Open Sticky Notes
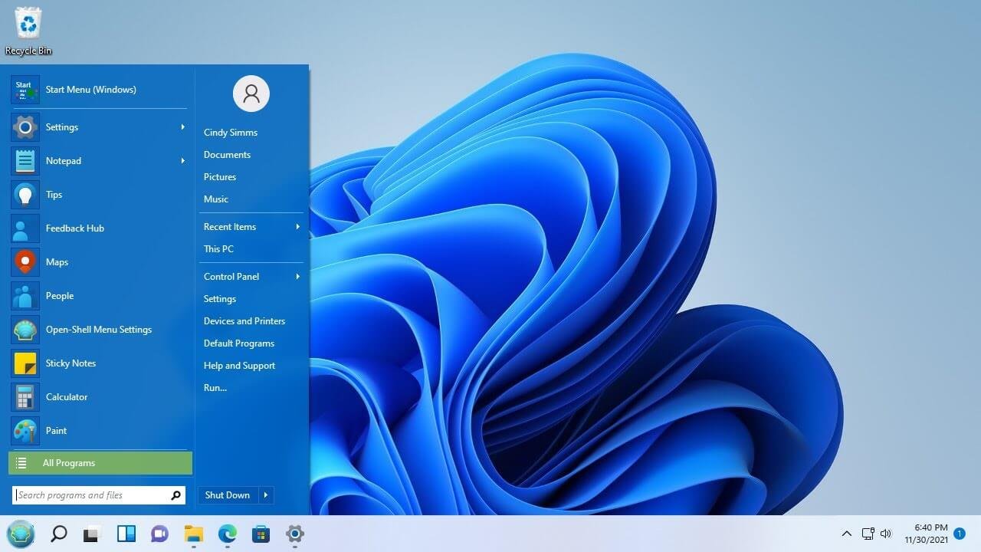The image size is (981, 552). coord(71,363)
